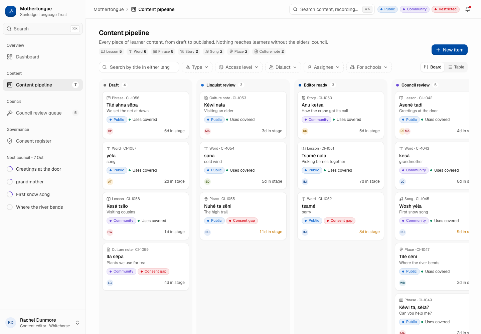Expand Rachel Dunmore account switcher

[43, 323]
